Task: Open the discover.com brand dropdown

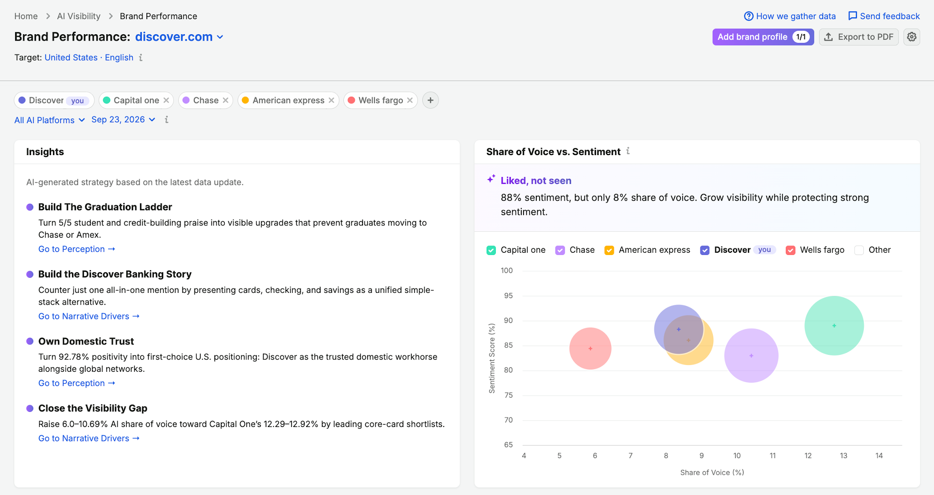Action: 179,37
